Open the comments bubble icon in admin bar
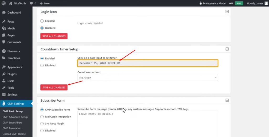Image resolution: width=269 pixels, height=137 pixels. point(32,3)
